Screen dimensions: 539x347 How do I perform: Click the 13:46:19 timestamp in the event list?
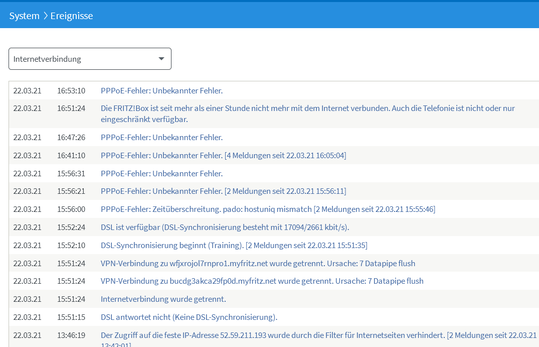pos(71,335)
